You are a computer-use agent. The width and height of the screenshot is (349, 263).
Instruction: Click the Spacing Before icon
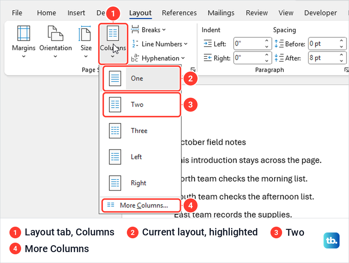pos(279,44)
